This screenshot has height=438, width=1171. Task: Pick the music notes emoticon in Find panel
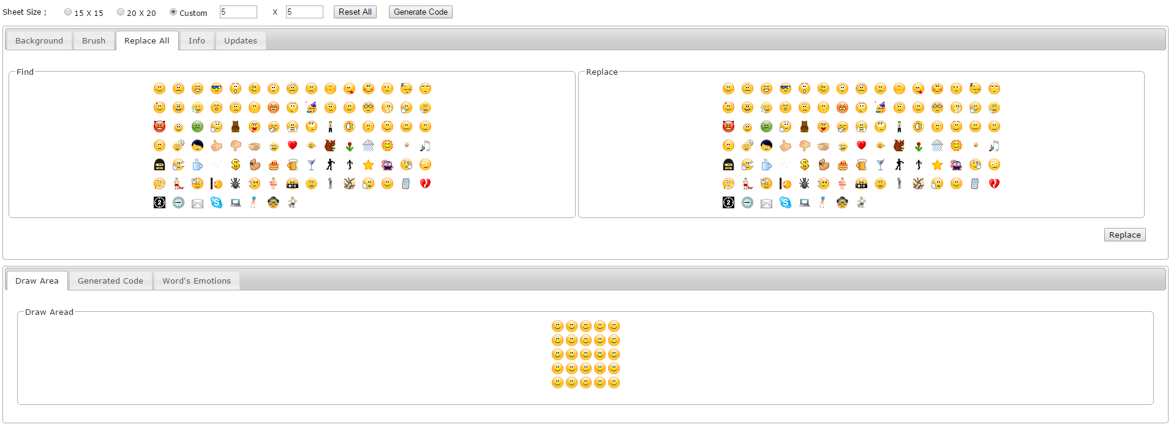coord(425,146)
